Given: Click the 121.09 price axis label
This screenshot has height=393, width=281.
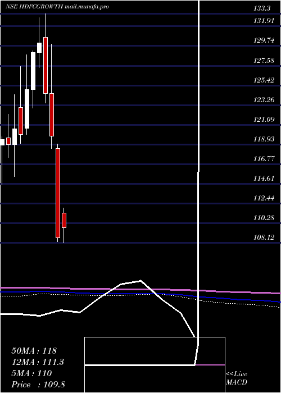Looking at the screenshot, I should click(264, 120).
